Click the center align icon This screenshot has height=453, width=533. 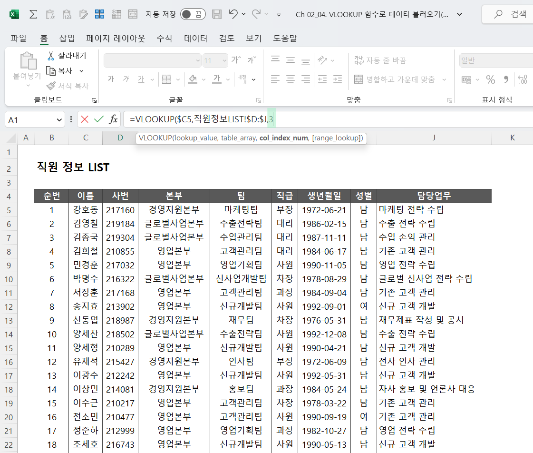pyautogui.click(x=291, y=79)
